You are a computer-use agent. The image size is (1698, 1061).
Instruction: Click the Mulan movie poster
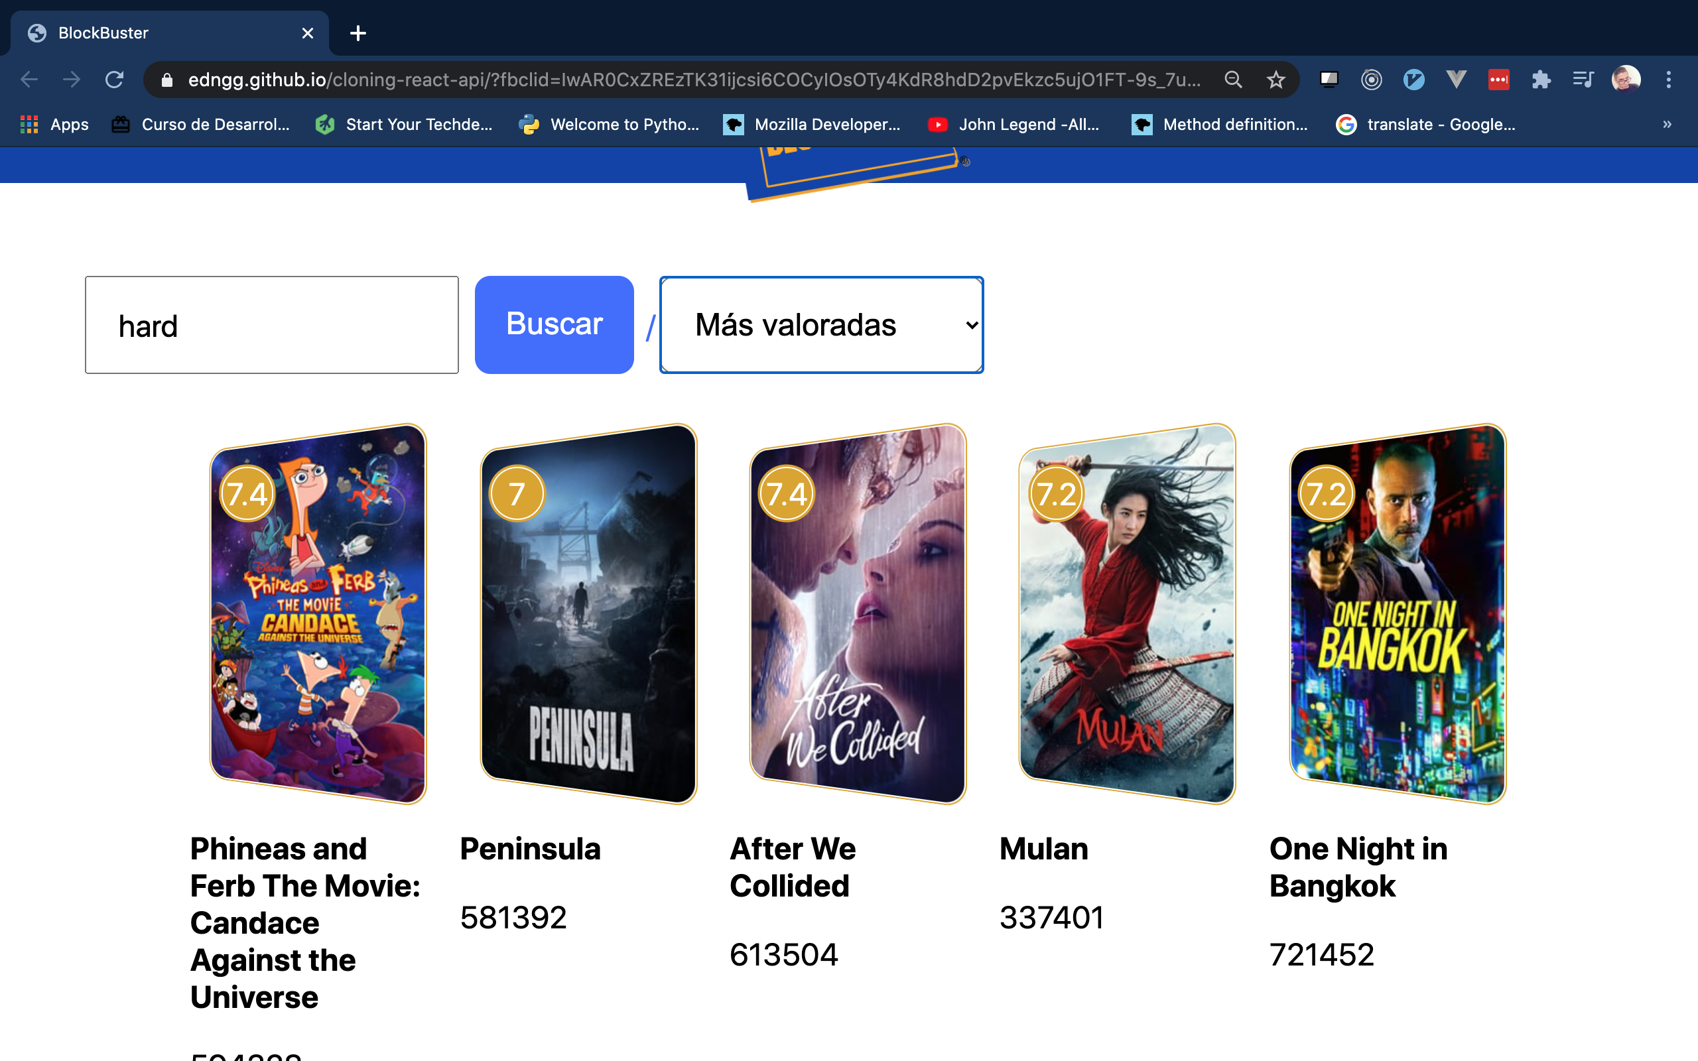click(x=1127, y=614)
